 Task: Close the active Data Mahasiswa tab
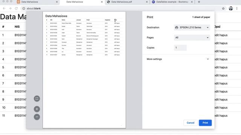point(102,2)
